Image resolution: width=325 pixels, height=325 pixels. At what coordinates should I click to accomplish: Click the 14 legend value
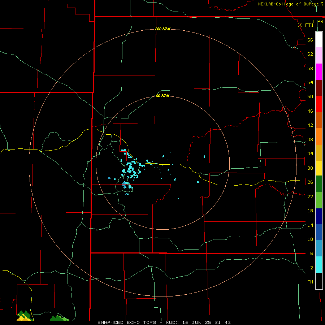coord(310,225)
